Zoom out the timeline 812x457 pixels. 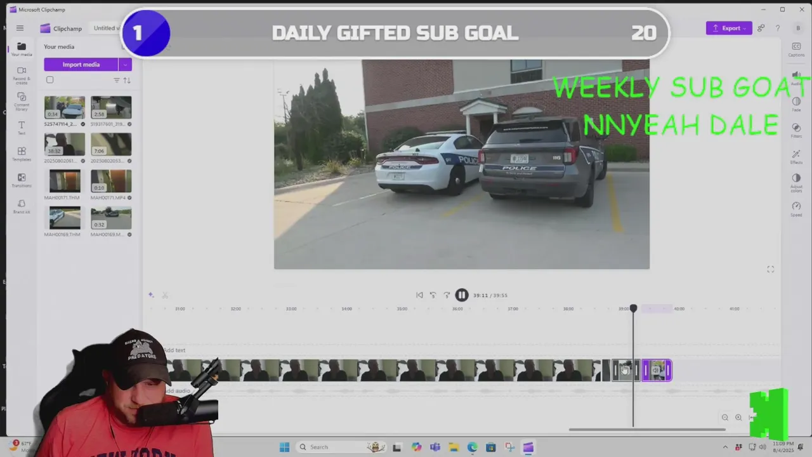tap(724, 417)
